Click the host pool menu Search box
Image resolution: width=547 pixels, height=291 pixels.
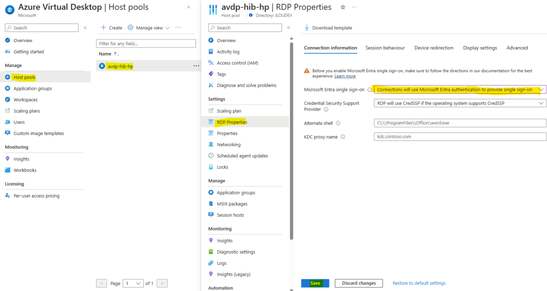pos(245,28)
